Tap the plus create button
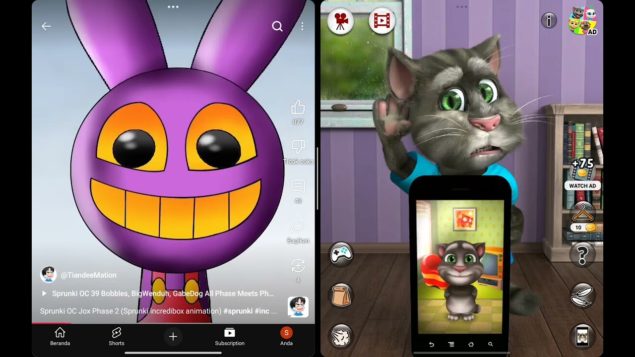Screen dimensions: 635x357 (x=173, y=337)
